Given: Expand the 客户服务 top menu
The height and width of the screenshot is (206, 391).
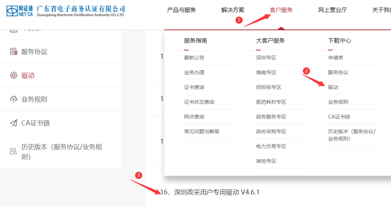Looking at the screenshot, I should point(281,10).
